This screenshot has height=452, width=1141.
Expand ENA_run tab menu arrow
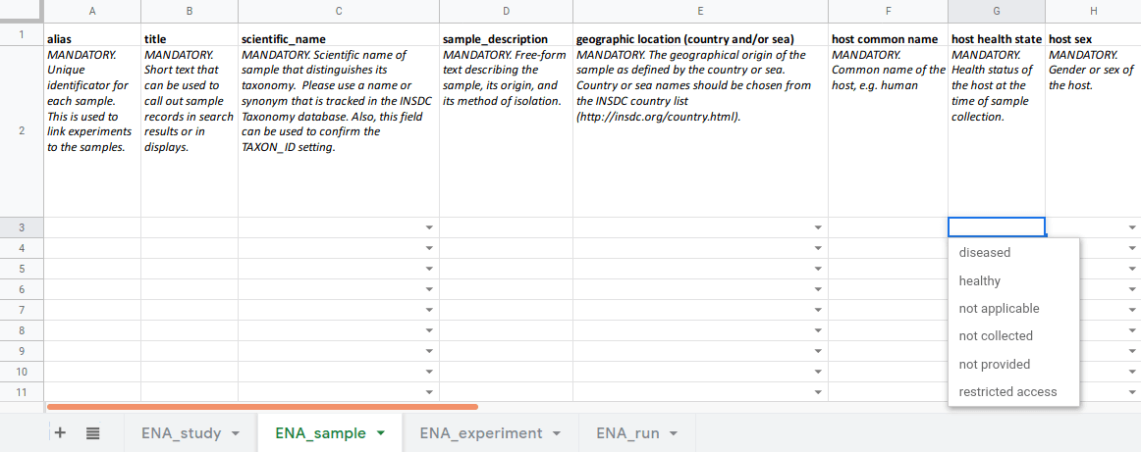coord(675,433)
